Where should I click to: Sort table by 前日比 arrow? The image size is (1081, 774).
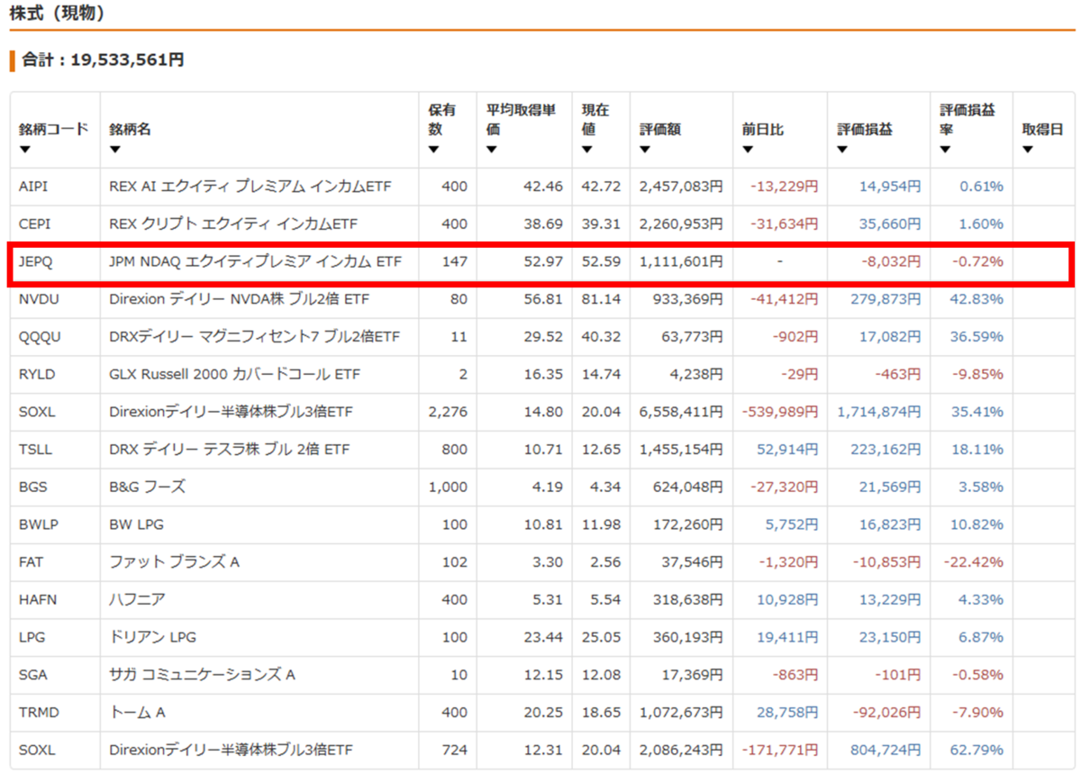748,150
